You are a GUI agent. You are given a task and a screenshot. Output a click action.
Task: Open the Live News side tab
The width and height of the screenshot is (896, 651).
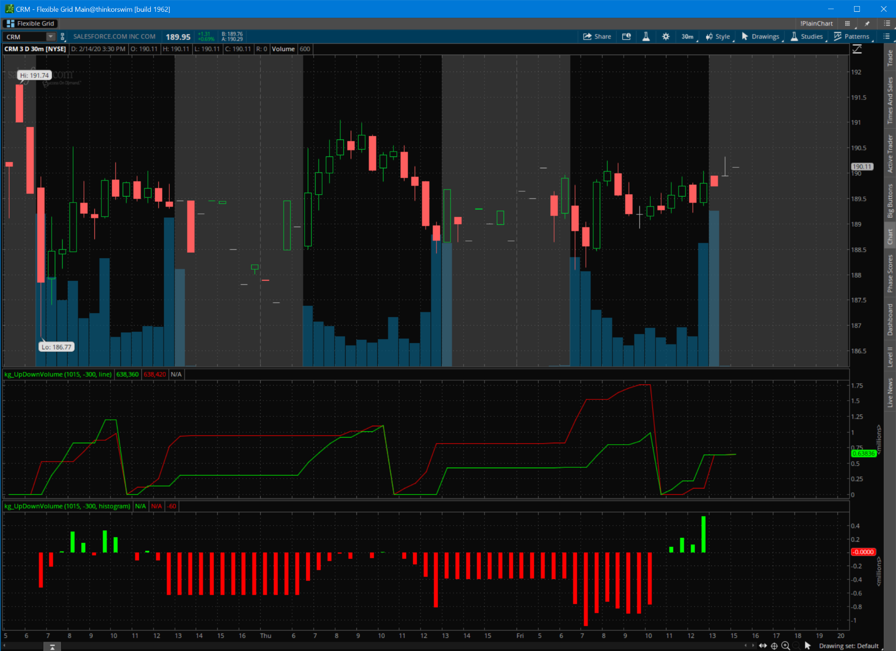(x=890, y=392)
